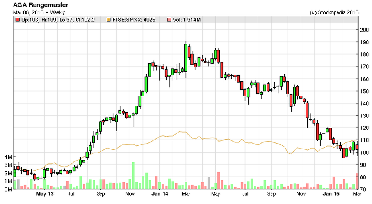
Task: Click the 'Jan 14' date axis label
Action: point(160,194)
